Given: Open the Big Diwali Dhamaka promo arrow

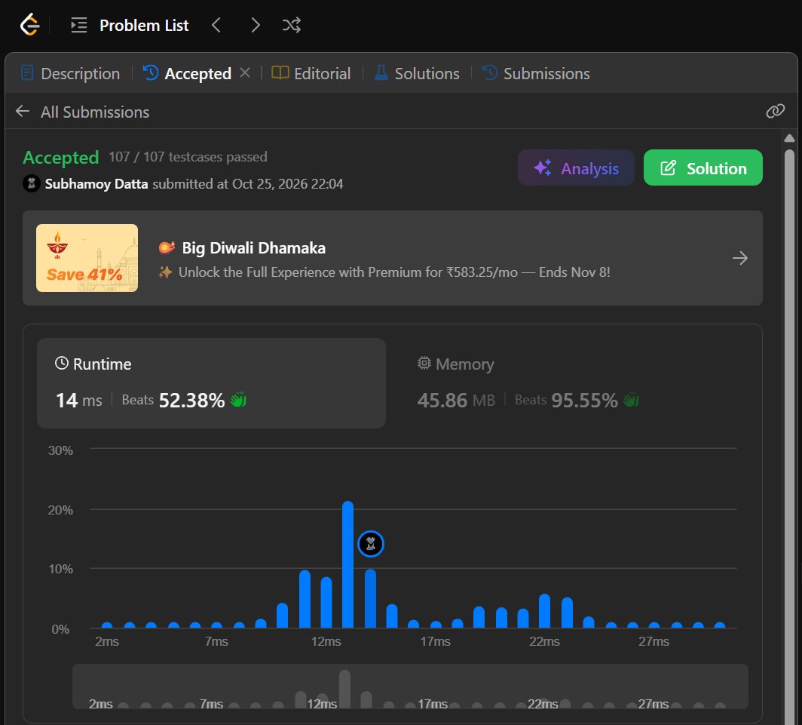Looking at the screenshot, I should 739,258.
